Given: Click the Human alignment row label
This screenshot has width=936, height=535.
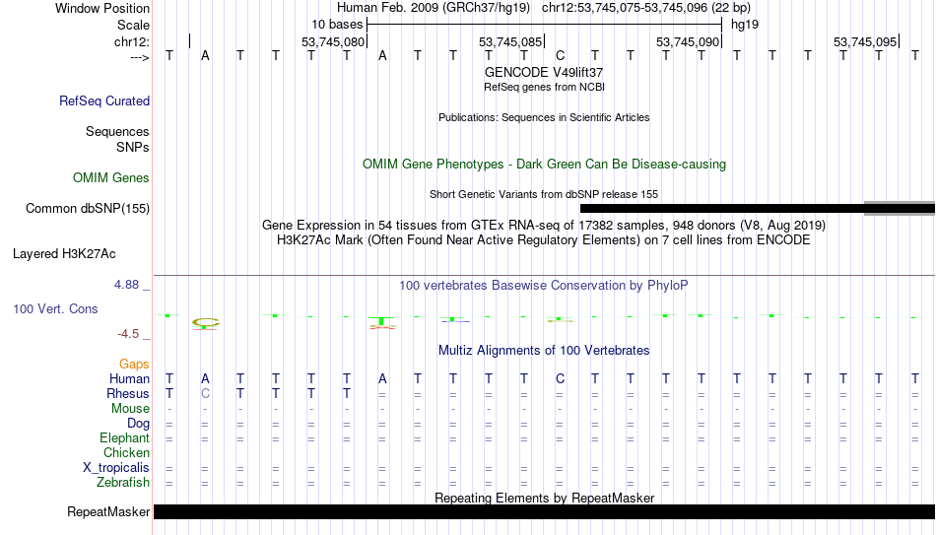Looking at the screenshot, I should click(x=129, y=379).
